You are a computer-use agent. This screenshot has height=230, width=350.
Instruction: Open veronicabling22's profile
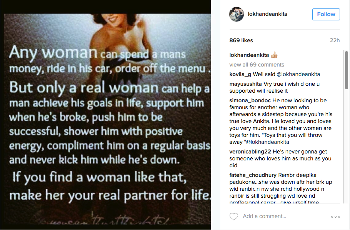[250, 152]
